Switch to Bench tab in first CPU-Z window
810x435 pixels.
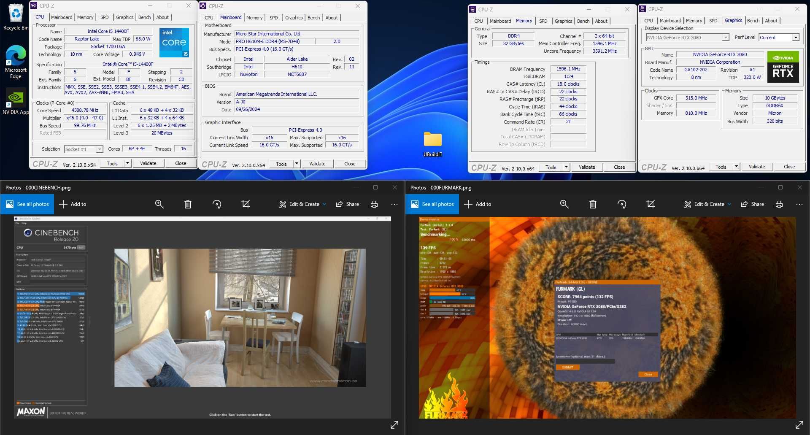point(144,17)
